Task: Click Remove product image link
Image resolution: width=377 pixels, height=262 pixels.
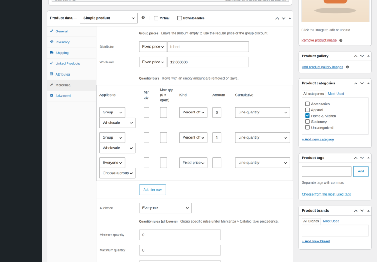Action: point(319,40)
